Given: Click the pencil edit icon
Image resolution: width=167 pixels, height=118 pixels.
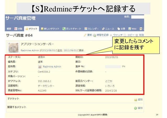Looking at the screenshot, I should click(x=85, y=35).
